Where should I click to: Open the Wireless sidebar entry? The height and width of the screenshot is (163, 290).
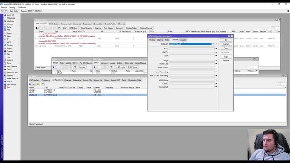pyautogui.click(x=10, y=24)
